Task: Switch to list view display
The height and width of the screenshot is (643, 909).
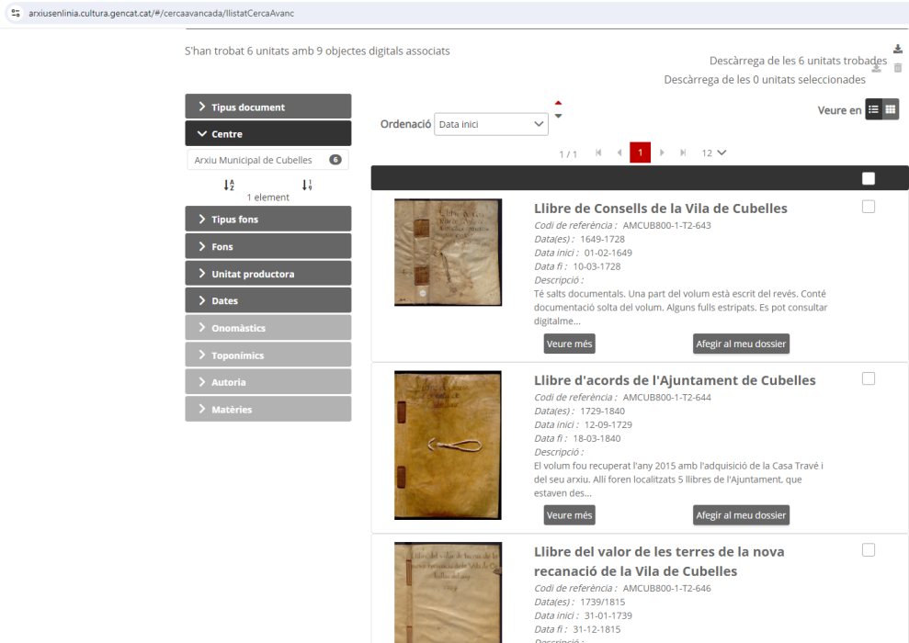Action: tap(873, 110)
